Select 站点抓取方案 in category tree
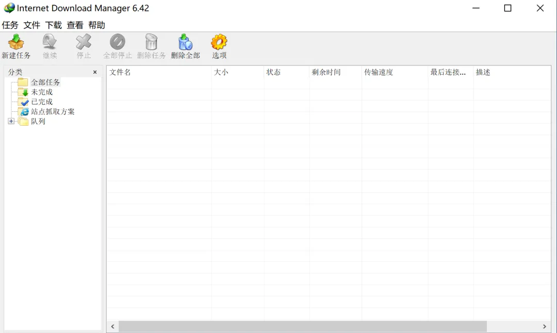Image resolution: width=557 pixels, height=333 pixels. (53, 111)
